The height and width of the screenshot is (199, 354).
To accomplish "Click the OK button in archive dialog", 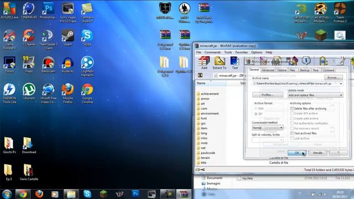I will click(x=297, y=153).
